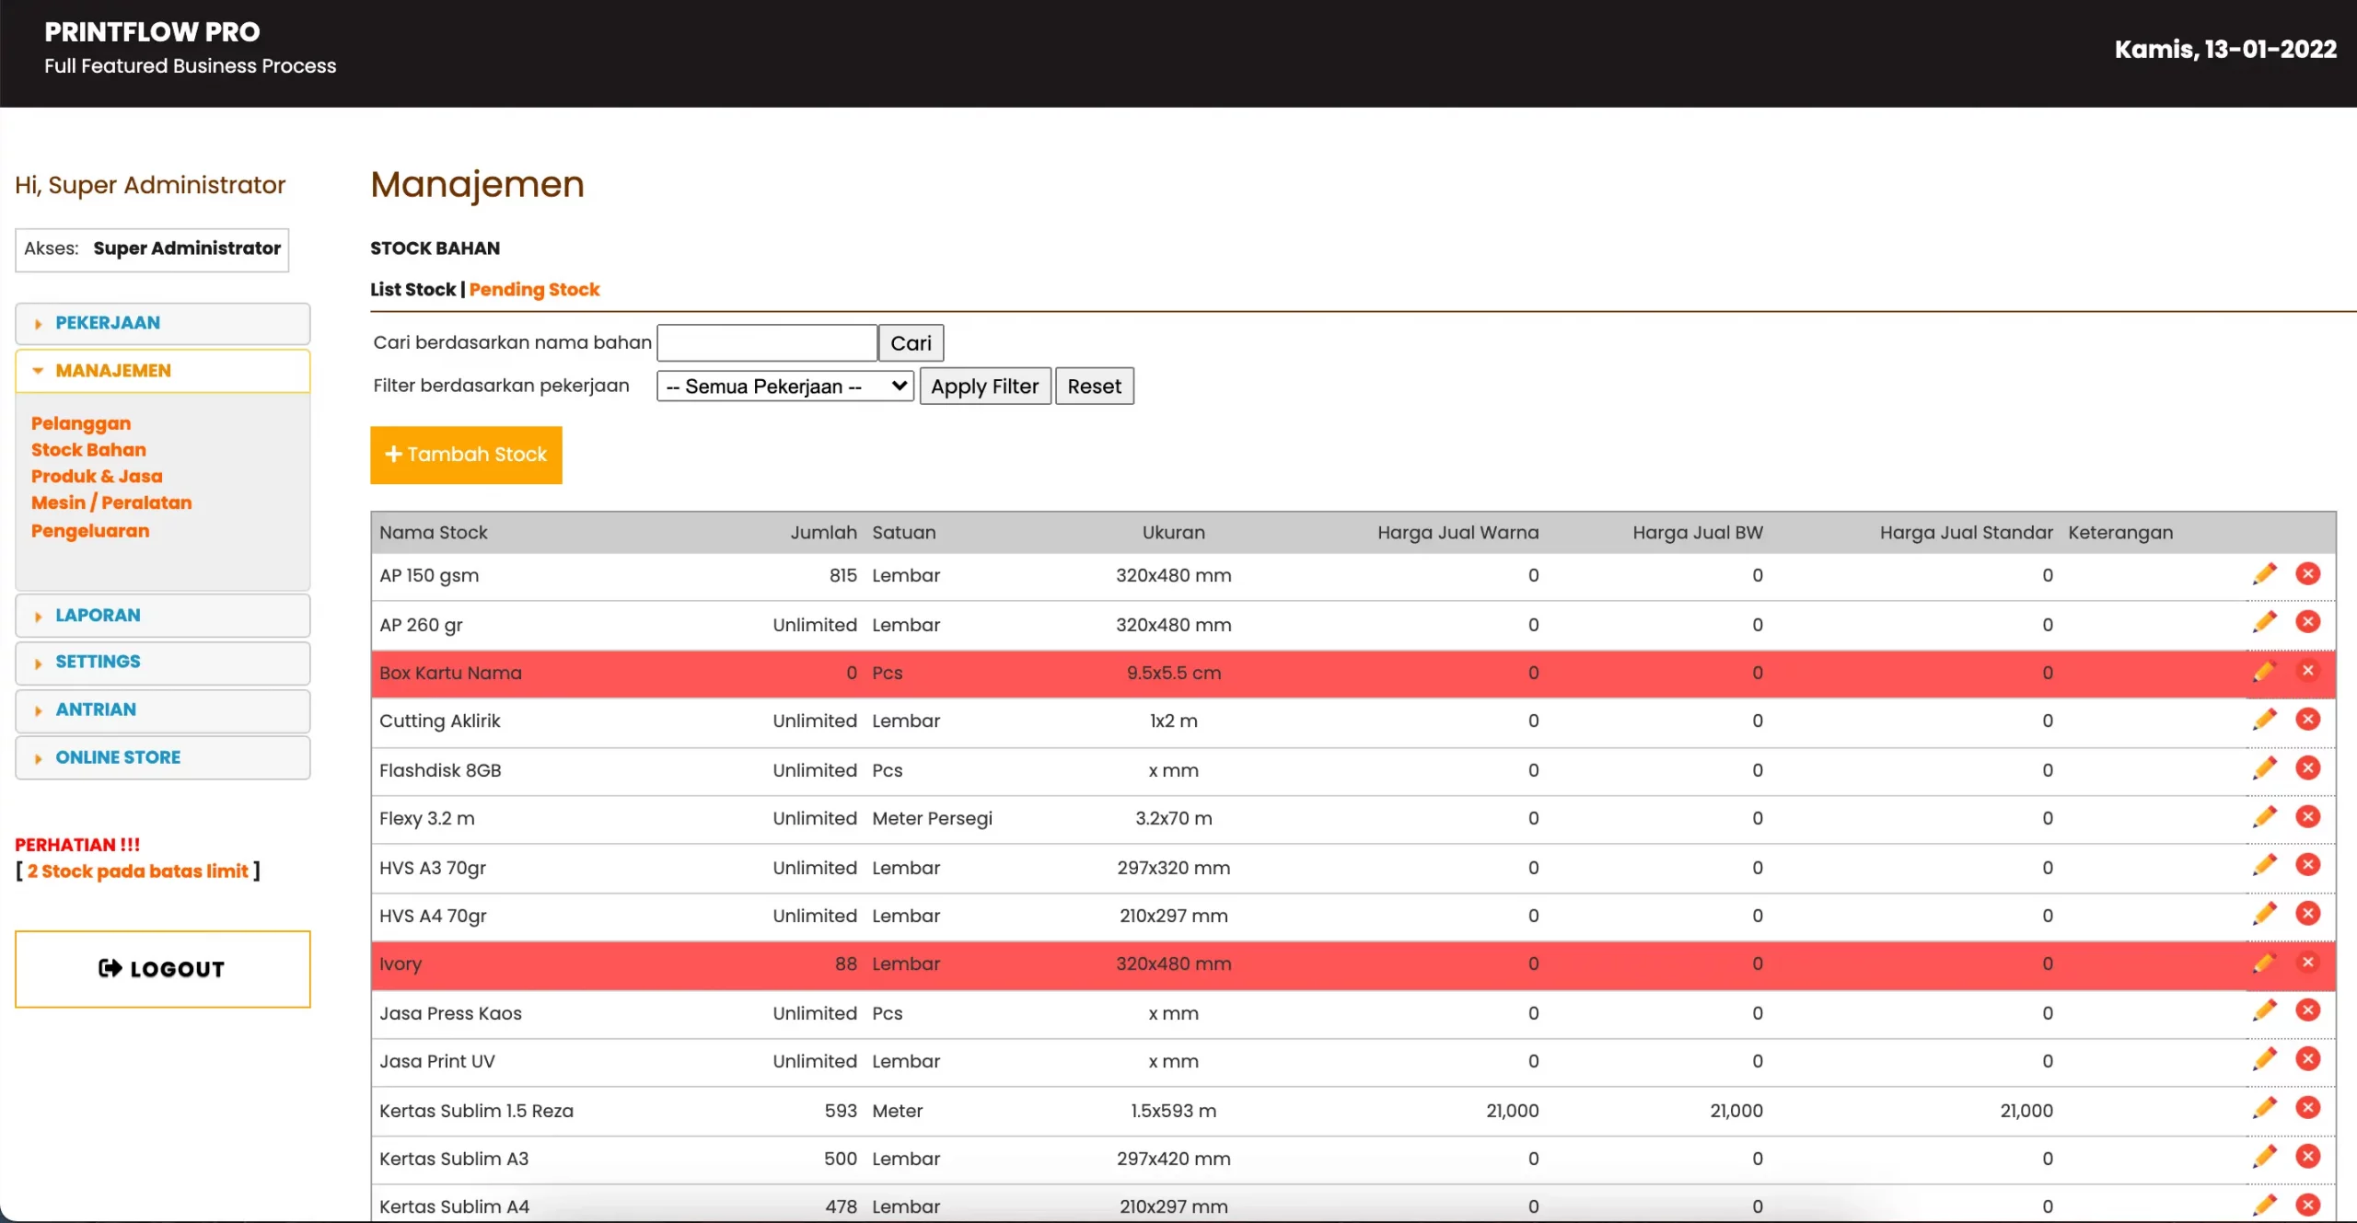Select the 9.5x5.5 cm size cell
This screenshot has width=2357, height=1223.
(1173, 673)
